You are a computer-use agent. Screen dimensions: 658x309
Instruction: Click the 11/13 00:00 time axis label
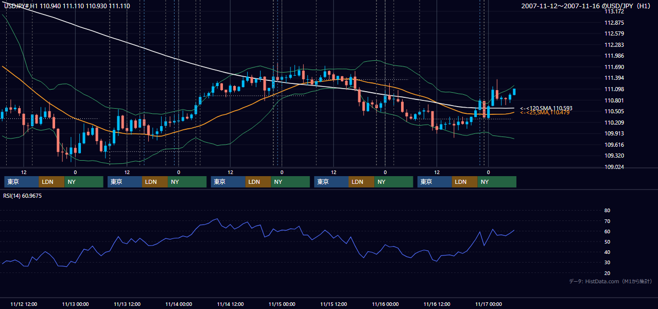tap(75, 304)
